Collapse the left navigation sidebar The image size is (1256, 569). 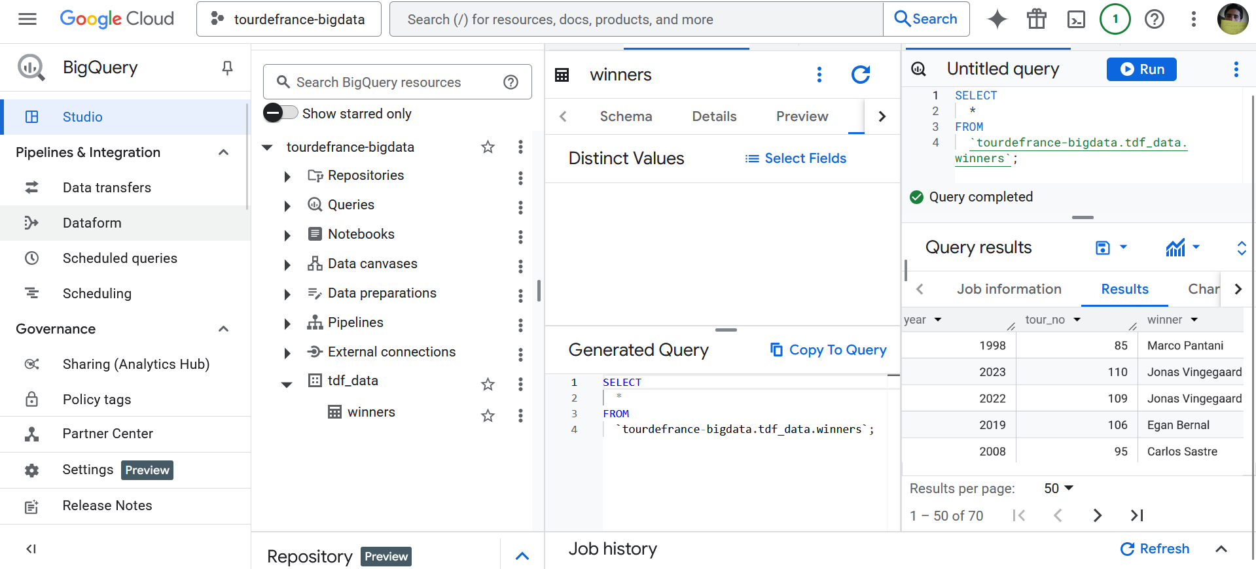point(31,549)
